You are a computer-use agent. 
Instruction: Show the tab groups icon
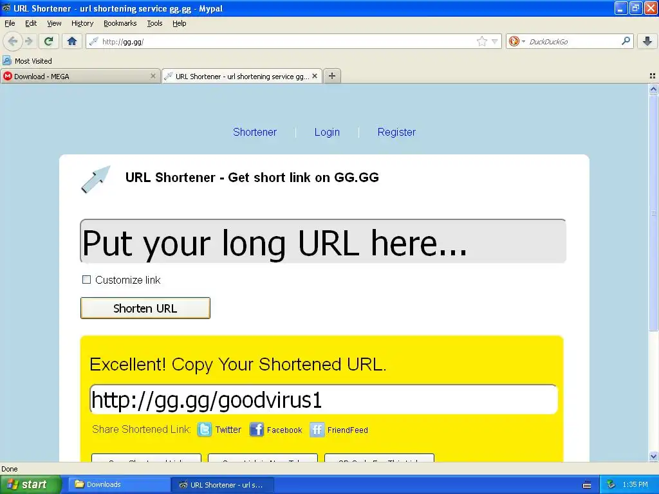653,76
